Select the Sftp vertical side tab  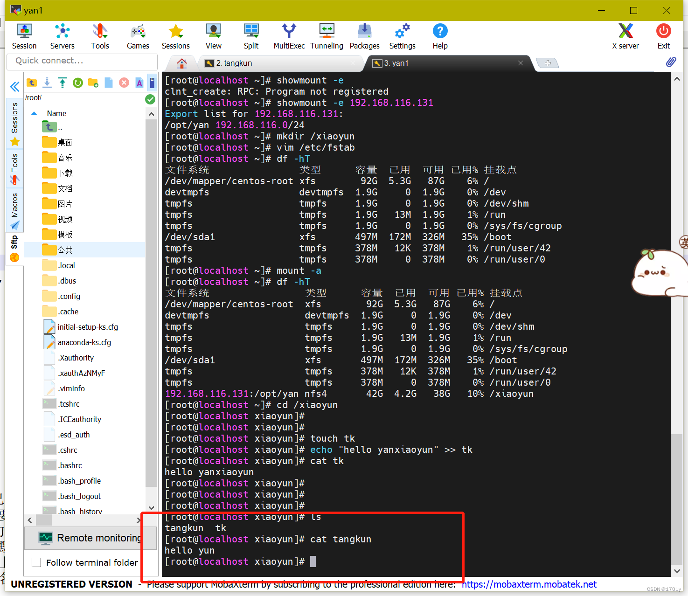click(x=14, y=249)
